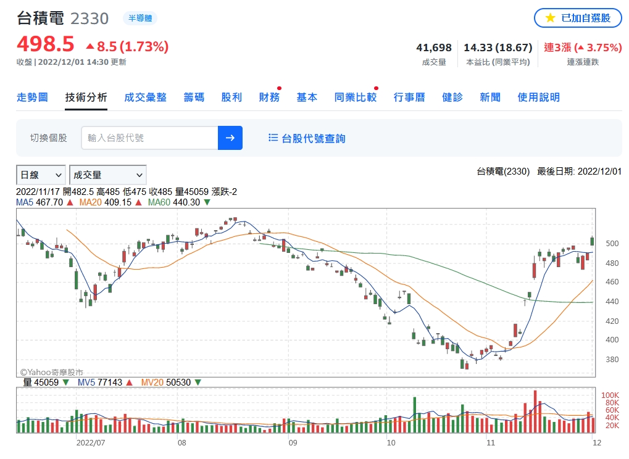The height and width of the screenshot is (459, 629).
Task: Toggle the 已加自選股 watchlist button
Action: click(x=578, y=18)
